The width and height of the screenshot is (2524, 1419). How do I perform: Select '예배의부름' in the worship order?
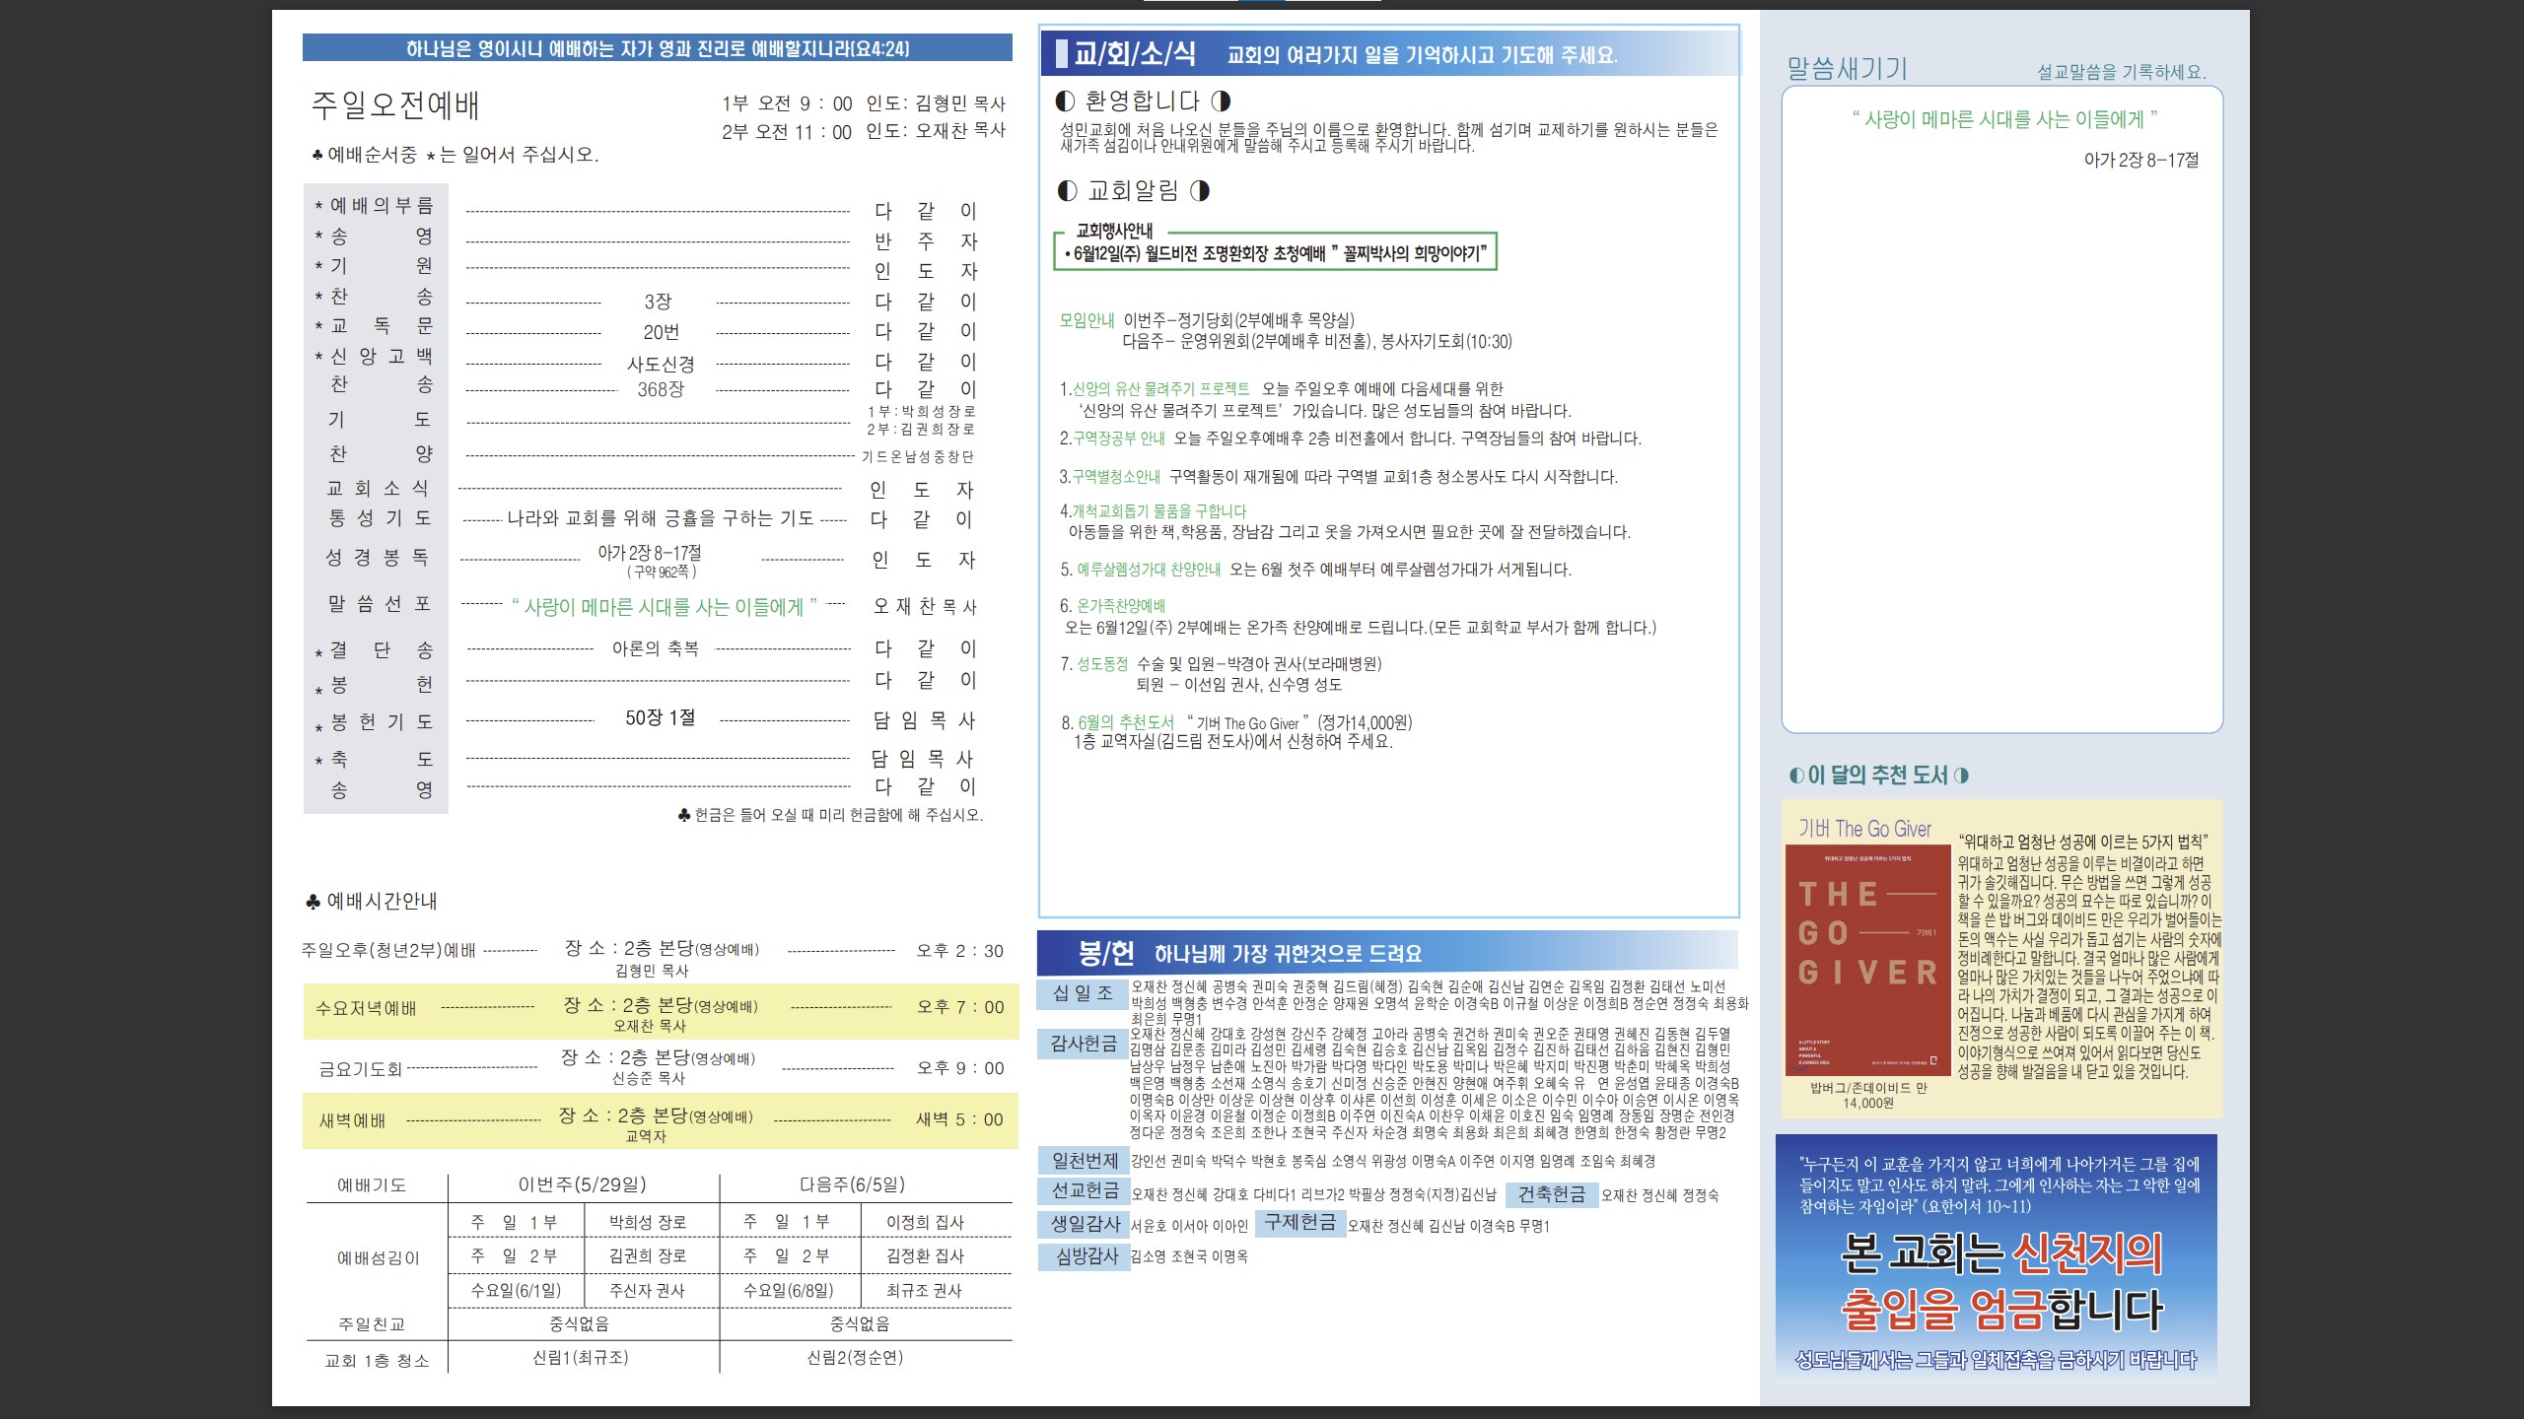click(x=381, y=206)
